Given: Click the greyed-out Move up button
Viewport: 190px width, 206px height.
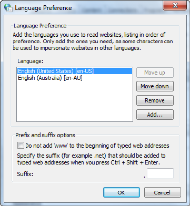Looking at the screenshot, I should 155,73.
